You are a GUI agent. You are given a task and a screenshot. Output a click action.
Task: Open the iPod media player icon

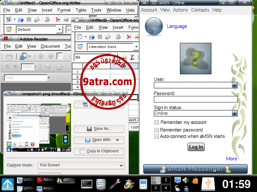point(143,184)
